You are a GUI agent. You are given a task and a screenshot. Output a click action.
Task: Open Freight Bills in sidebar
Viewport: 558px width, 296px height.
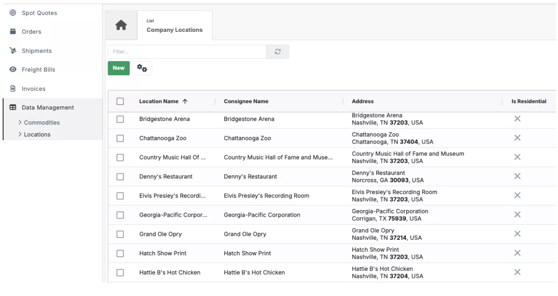[39, 70]
